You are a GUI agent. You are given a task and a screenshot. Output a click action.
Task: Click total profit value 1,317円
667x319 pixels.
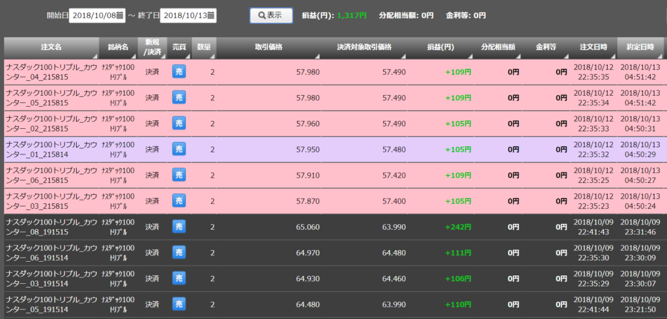pyautogui.click(x=351, y=16)
